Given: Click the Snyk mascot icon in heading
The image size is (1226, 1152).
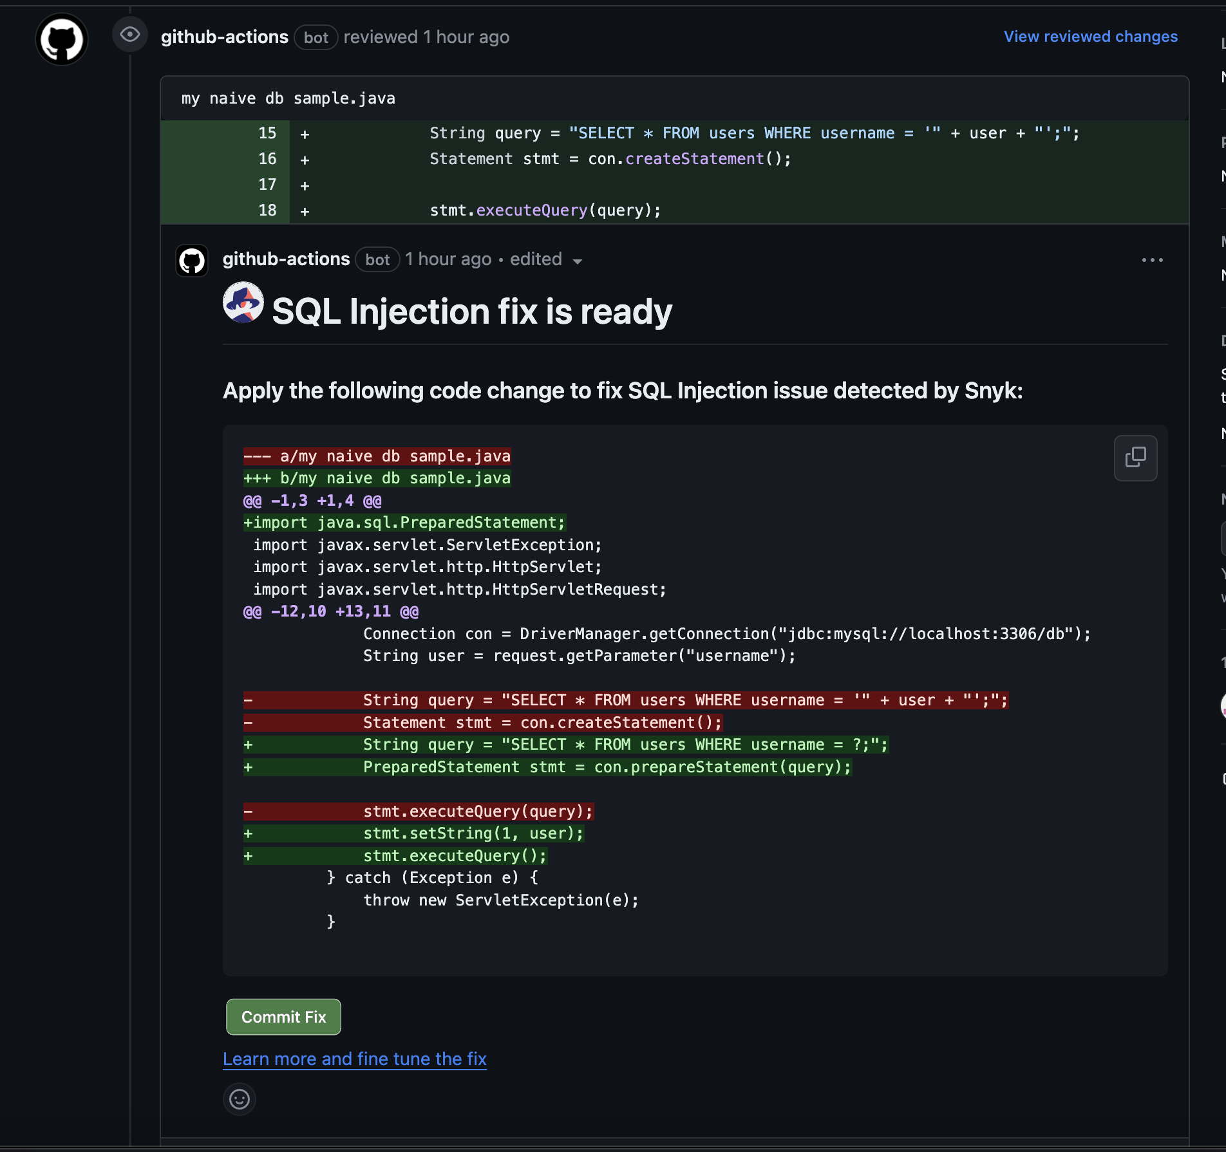Looking at the screenshot, I should point(243,302).
